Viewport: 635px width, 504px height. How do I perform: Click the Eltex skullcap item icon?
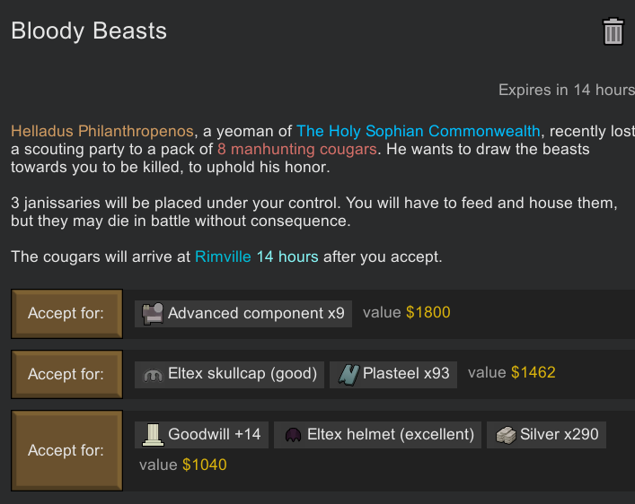pos(152,374)
